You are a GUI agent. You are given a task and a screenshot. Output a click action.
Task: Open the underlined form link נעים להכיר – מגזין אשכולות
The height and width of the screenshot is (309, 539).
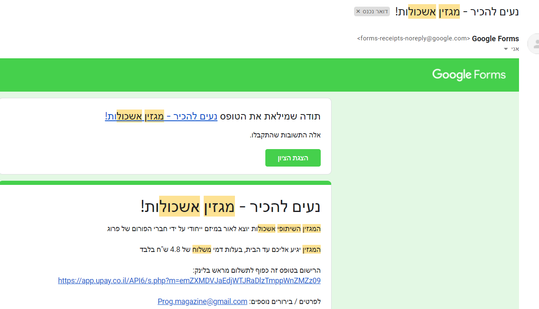coord(161,117)
